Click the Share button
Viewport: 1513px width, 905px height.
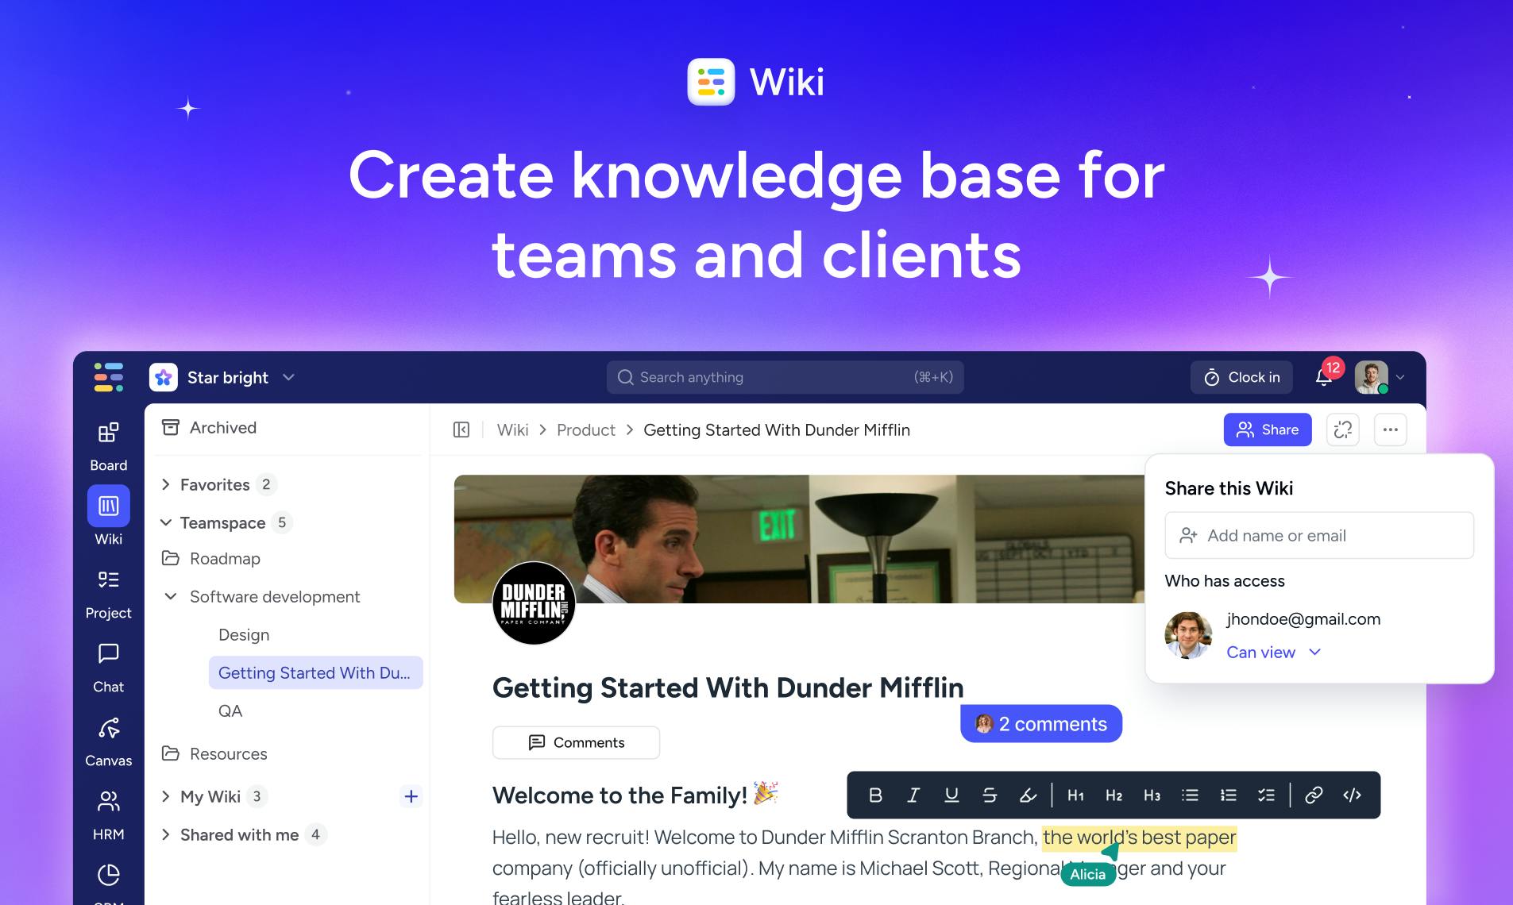[1268, 429]
